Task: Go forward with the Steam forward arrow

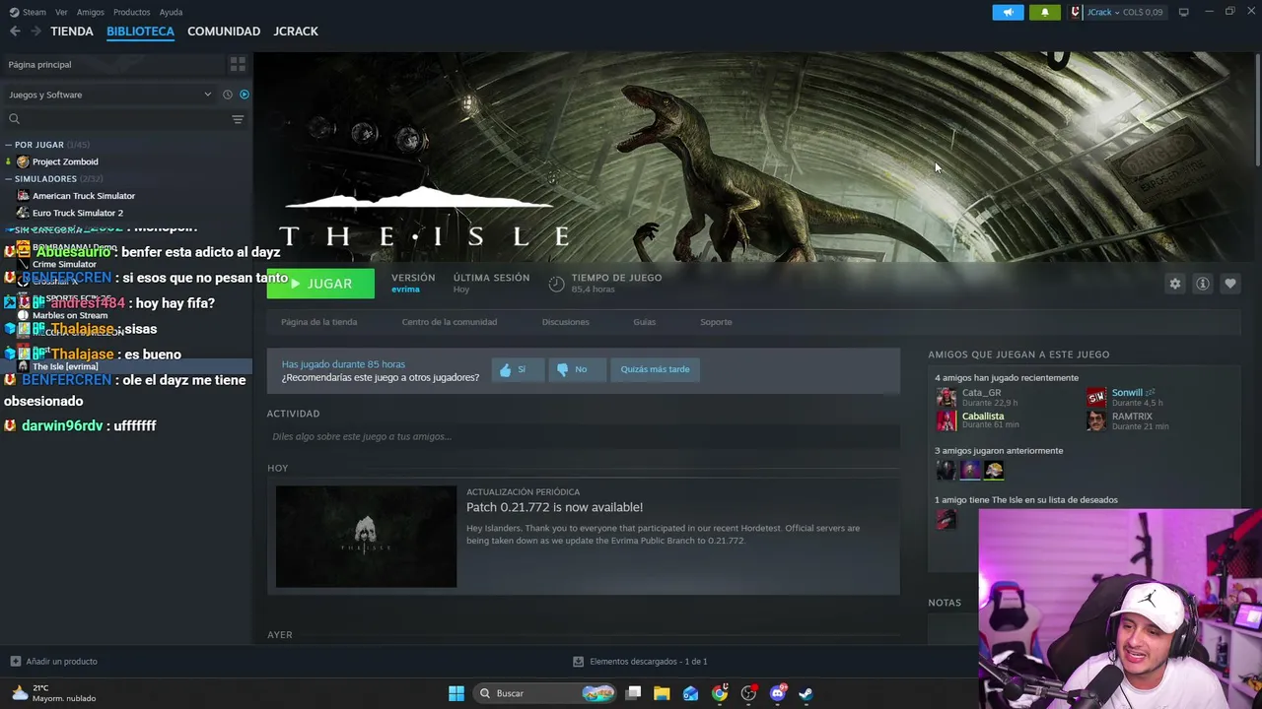Action: tap(35, 32)
